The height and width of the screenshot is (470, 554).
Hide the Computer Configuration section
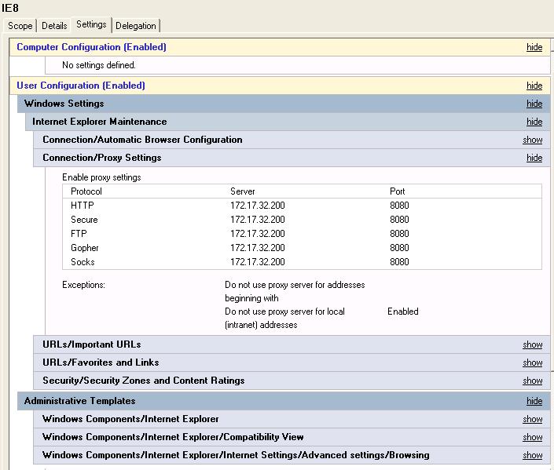tap(534, 47)
